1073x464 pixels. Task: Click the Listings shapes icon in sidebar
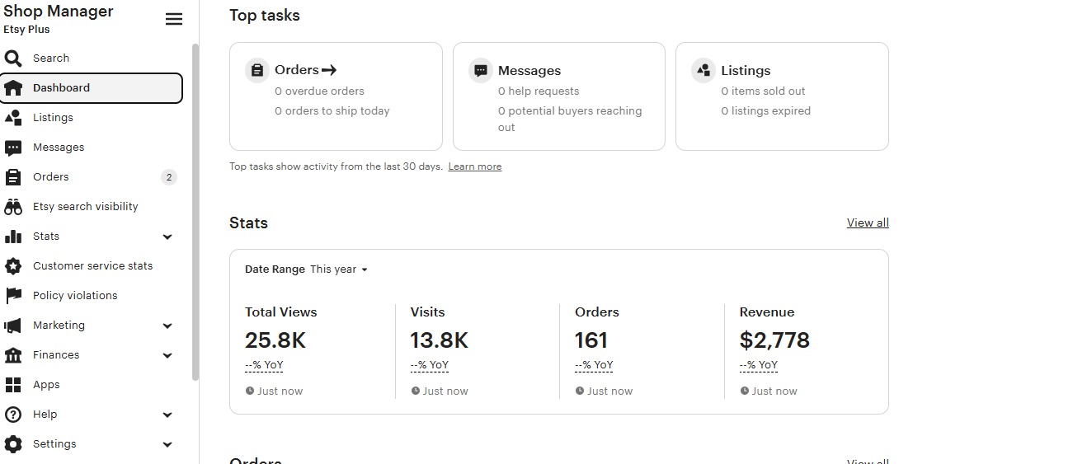click(13, 118)
